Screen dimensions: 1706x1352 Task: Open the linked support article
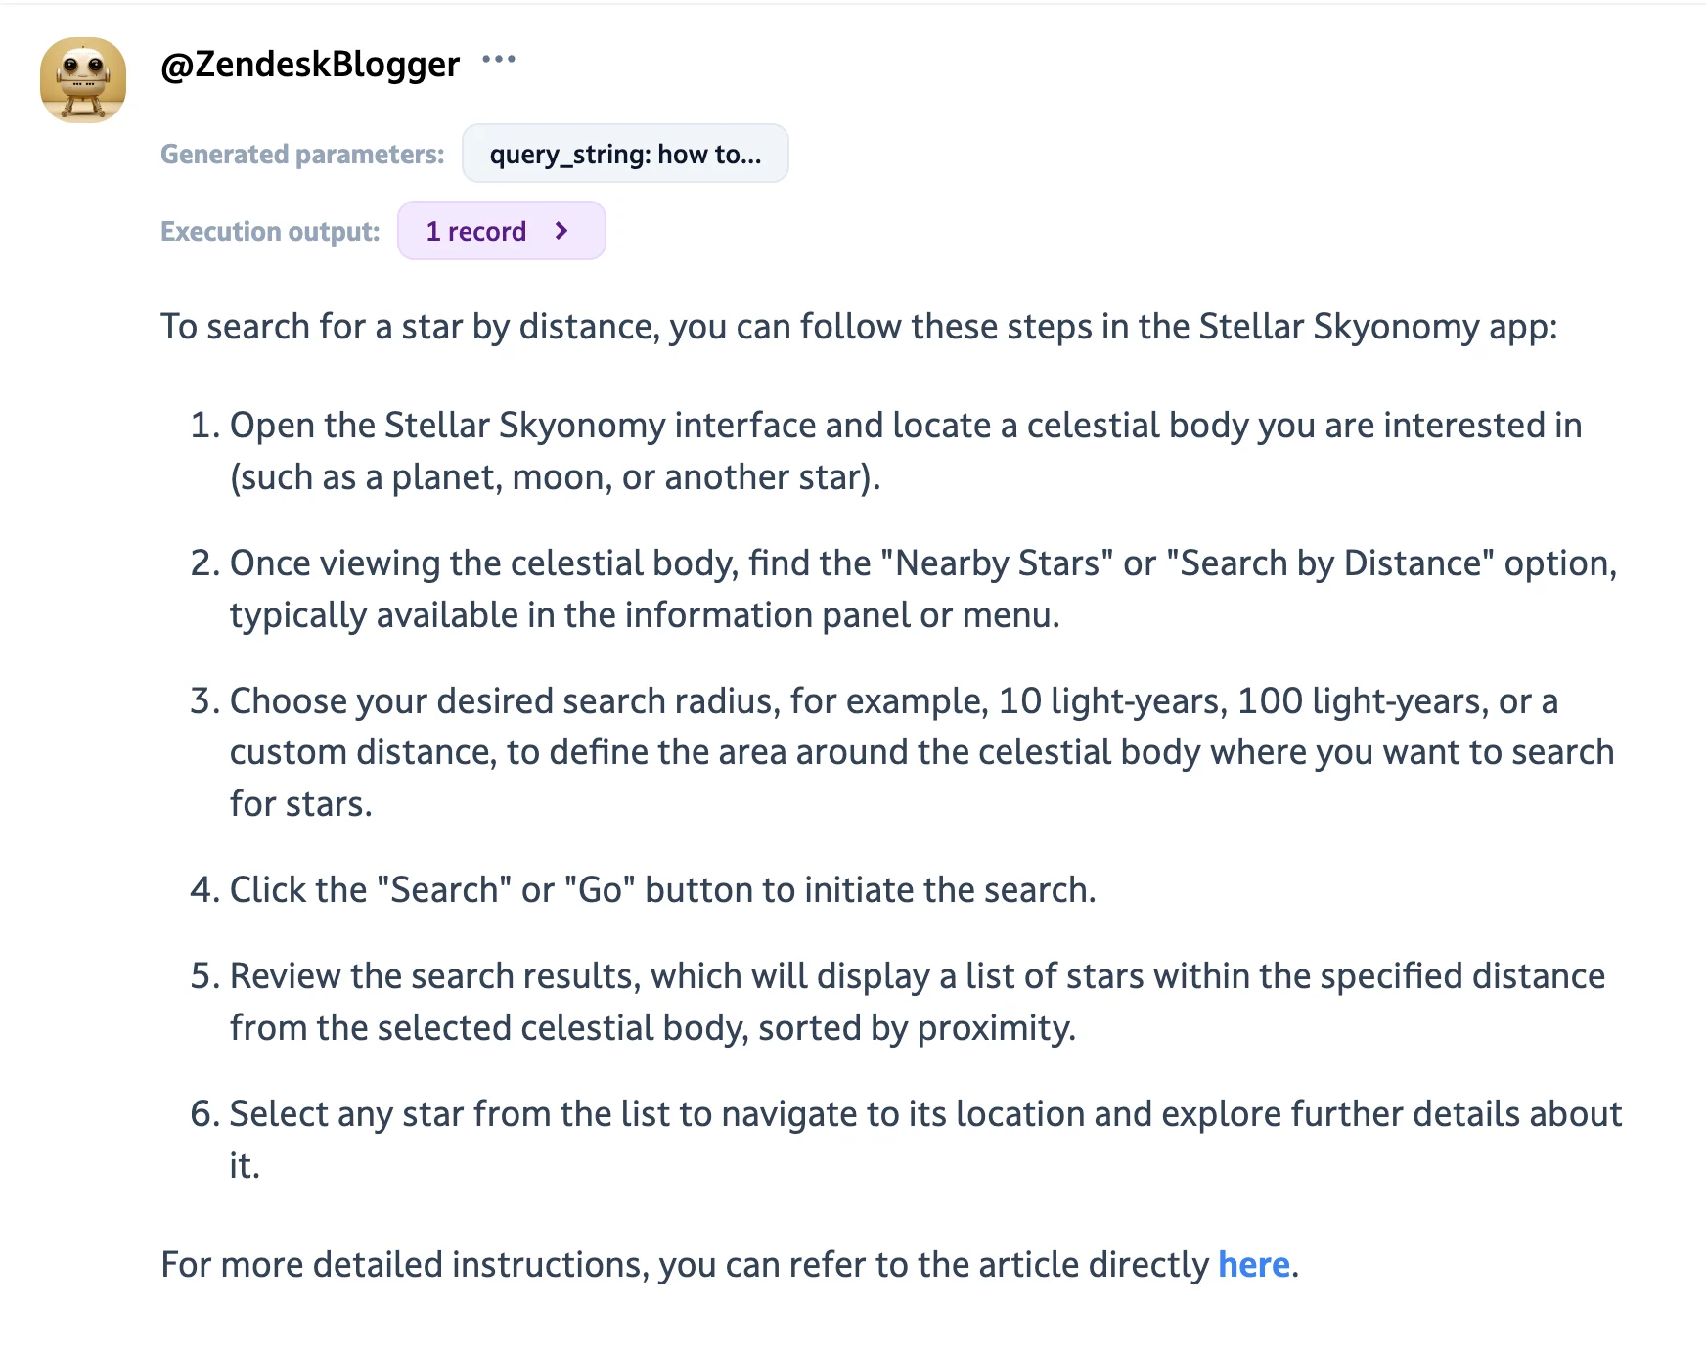click(1253, 1264)
